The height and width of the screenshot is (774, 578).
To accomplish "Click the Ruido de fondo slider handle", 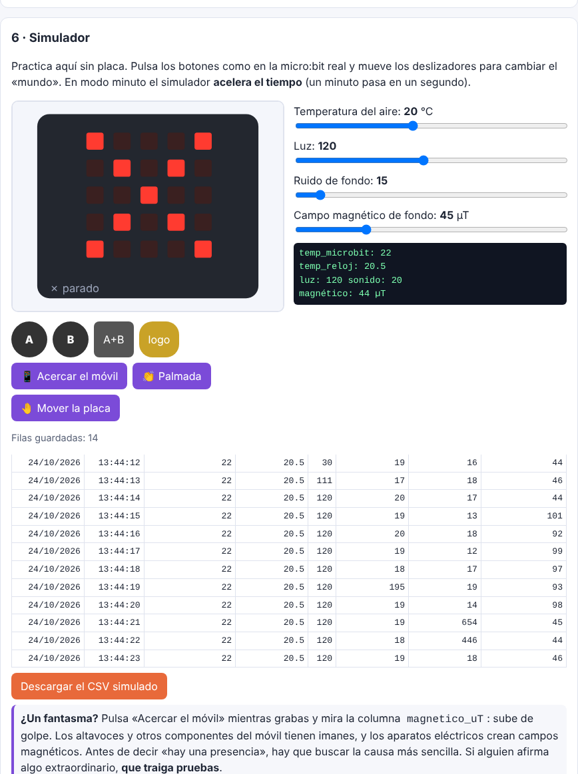I will [x=320, y=195].
